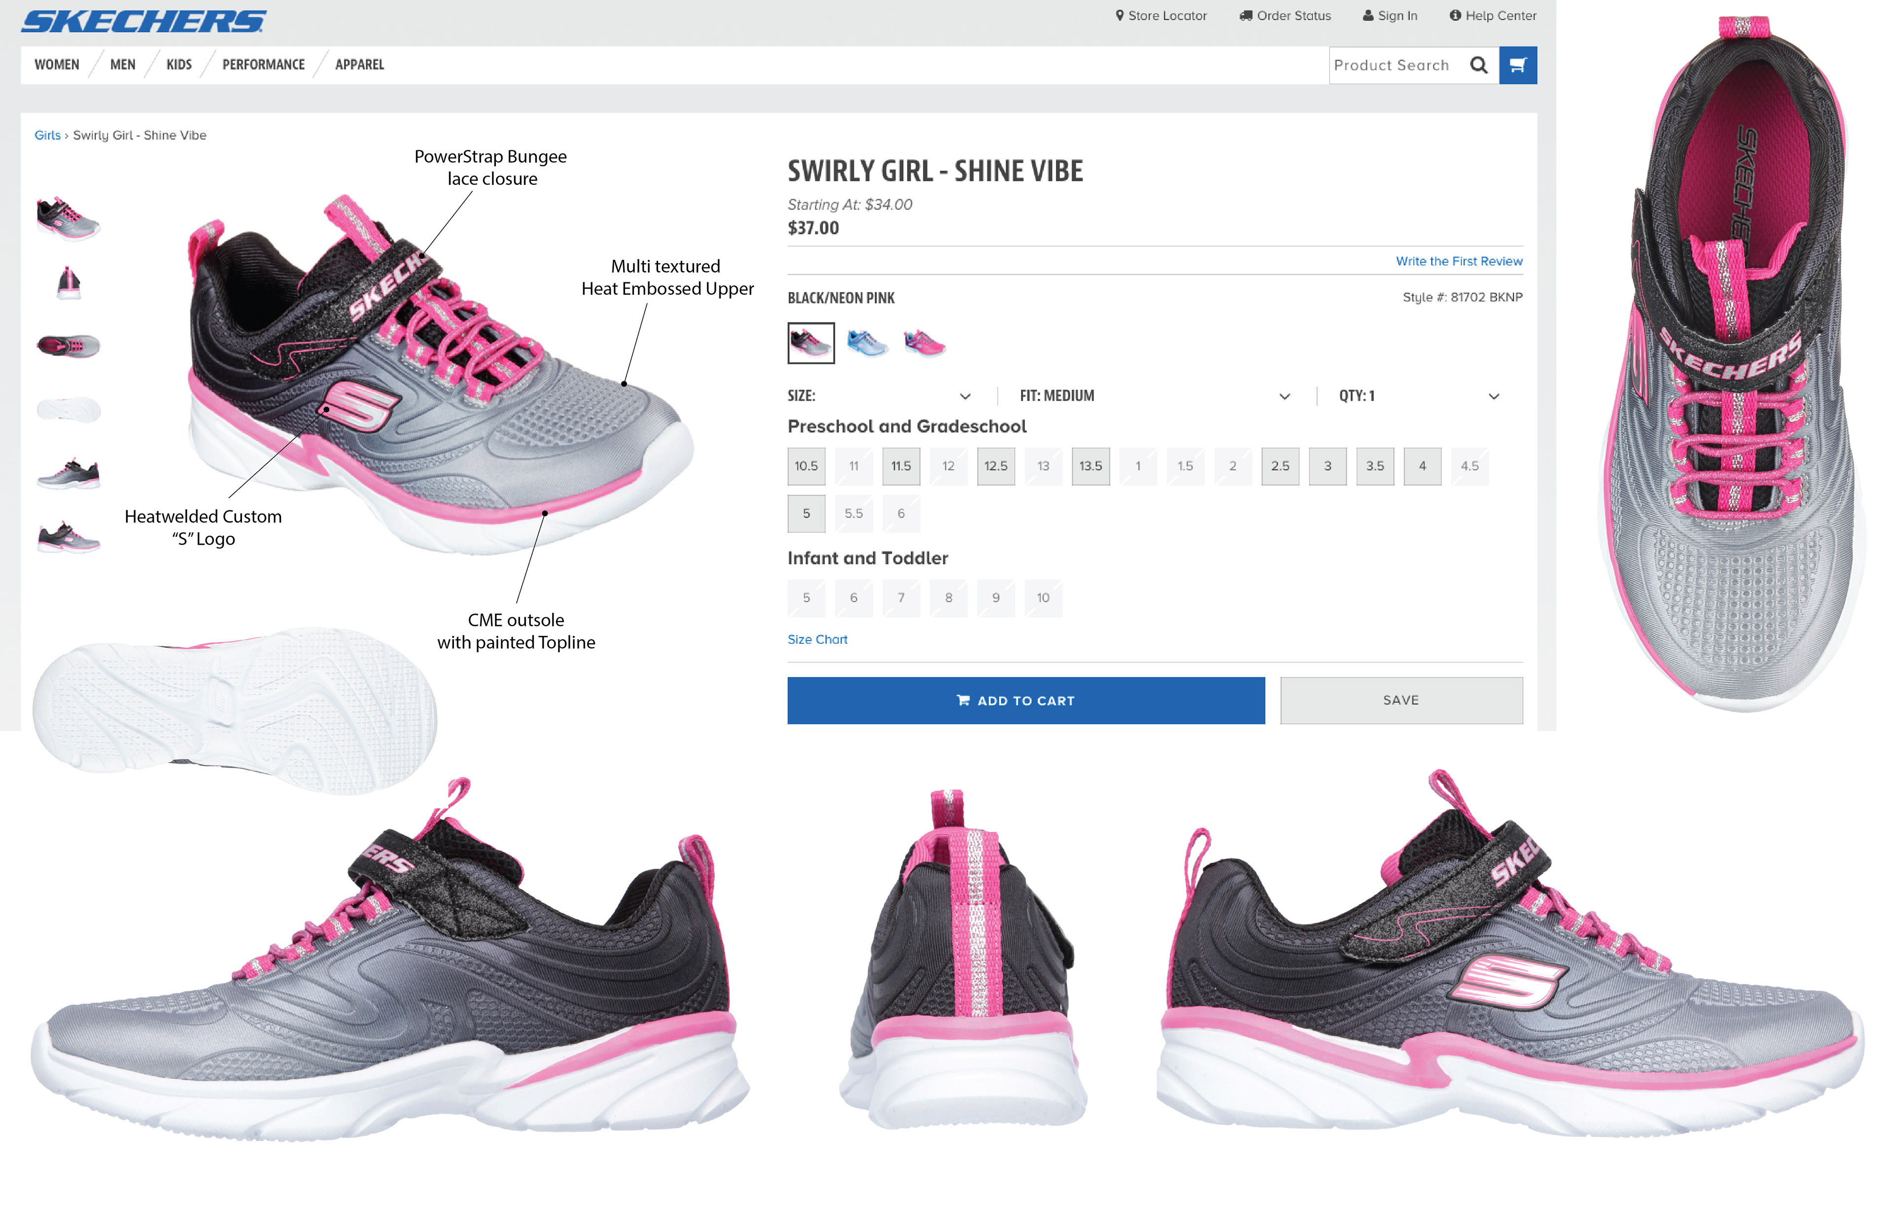The image size is (1893, 1225).
Task: Click the Skechers logo
Action: pyautogui.click(x=143, y=22)
